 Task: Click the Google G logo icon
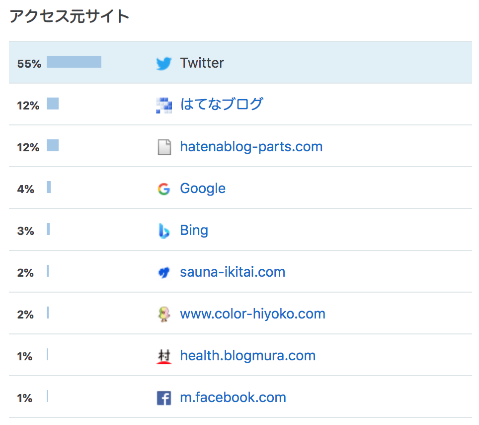coord(164,189)
